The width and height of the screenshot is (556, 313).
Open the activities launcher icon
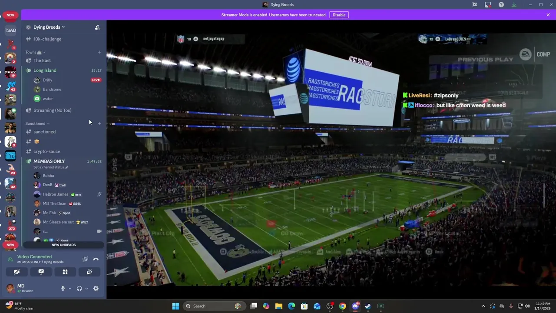coord(65,272)
